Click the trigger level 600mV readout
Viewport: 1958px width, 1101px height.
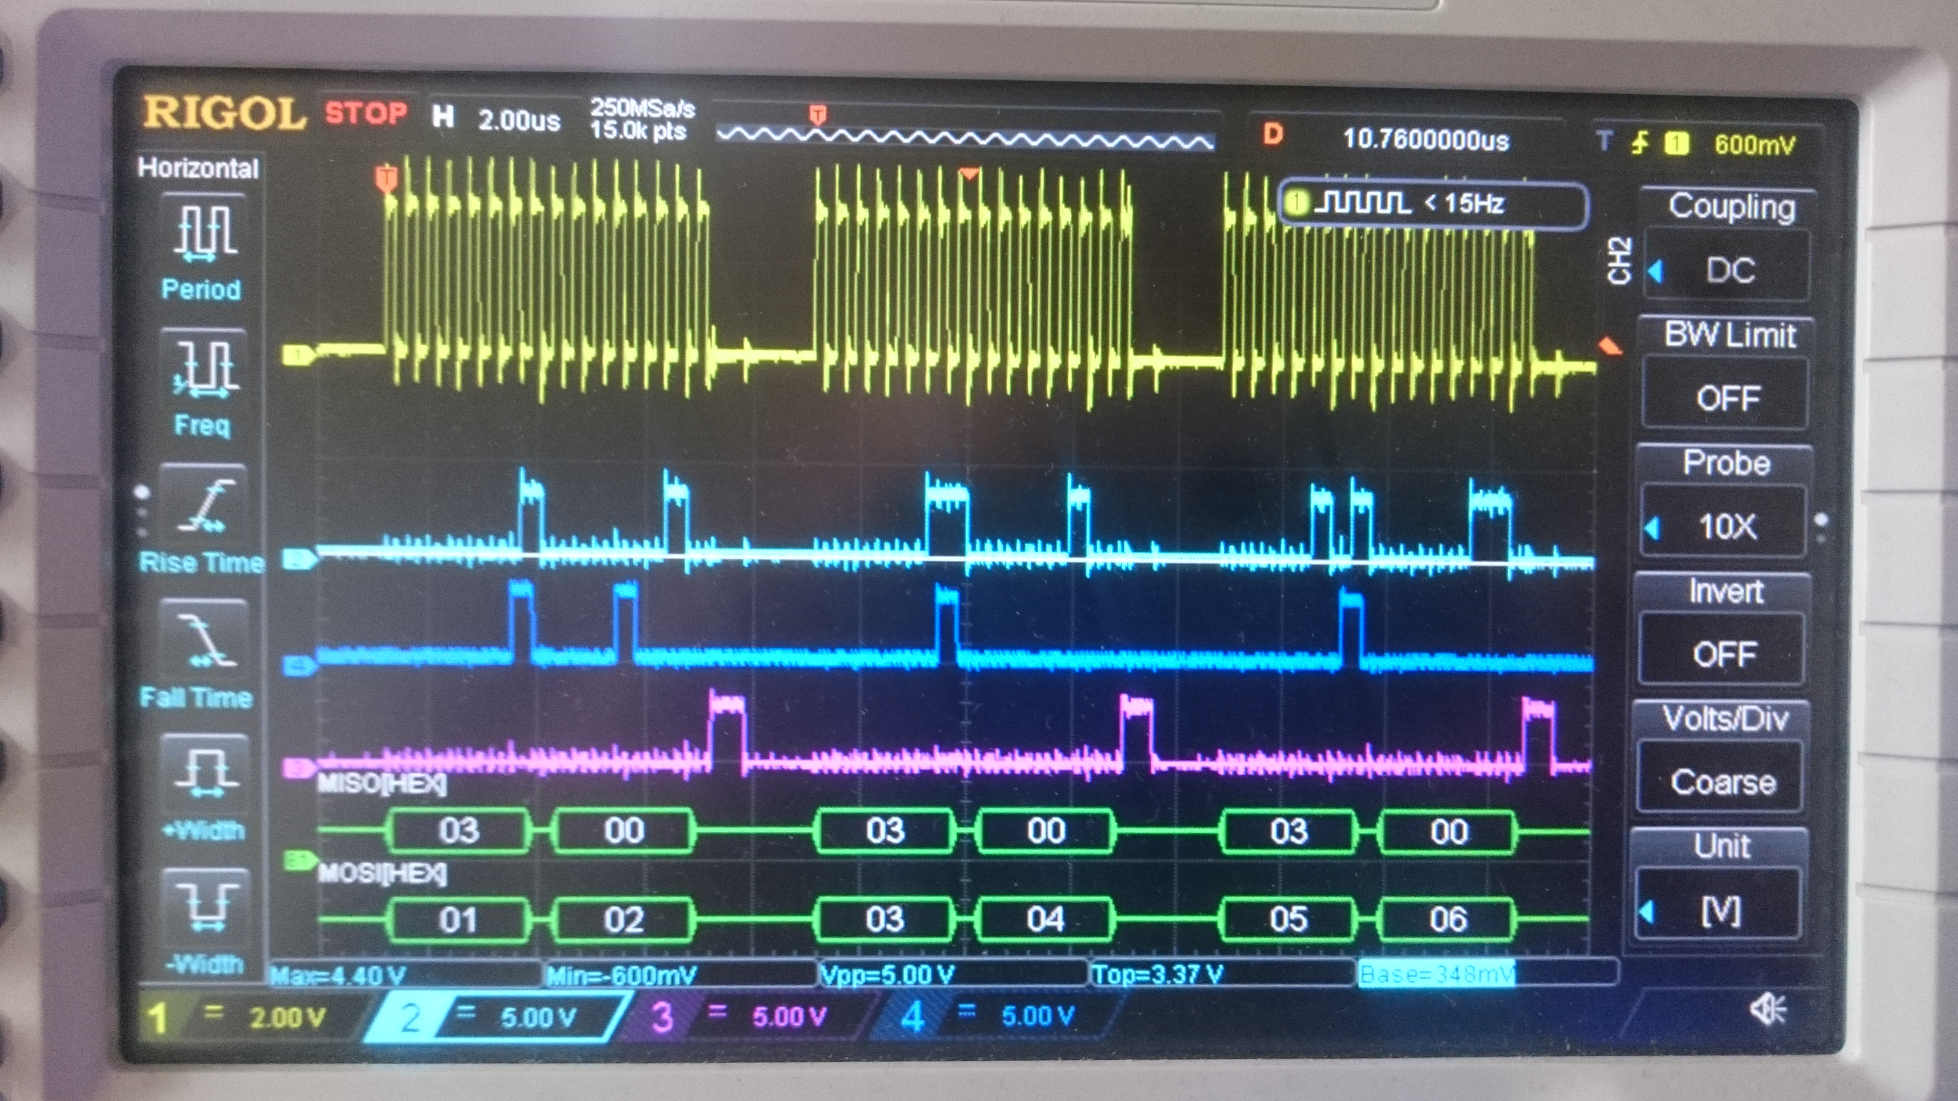1754,144
